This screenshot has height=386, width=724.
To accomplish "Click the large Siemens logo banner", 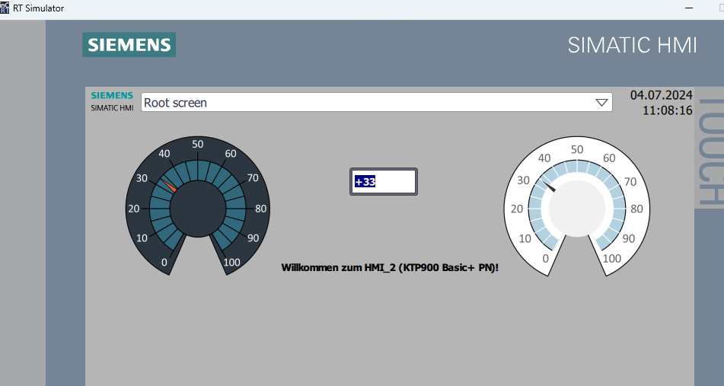I will pyautogui.click(x=129, y=45).
